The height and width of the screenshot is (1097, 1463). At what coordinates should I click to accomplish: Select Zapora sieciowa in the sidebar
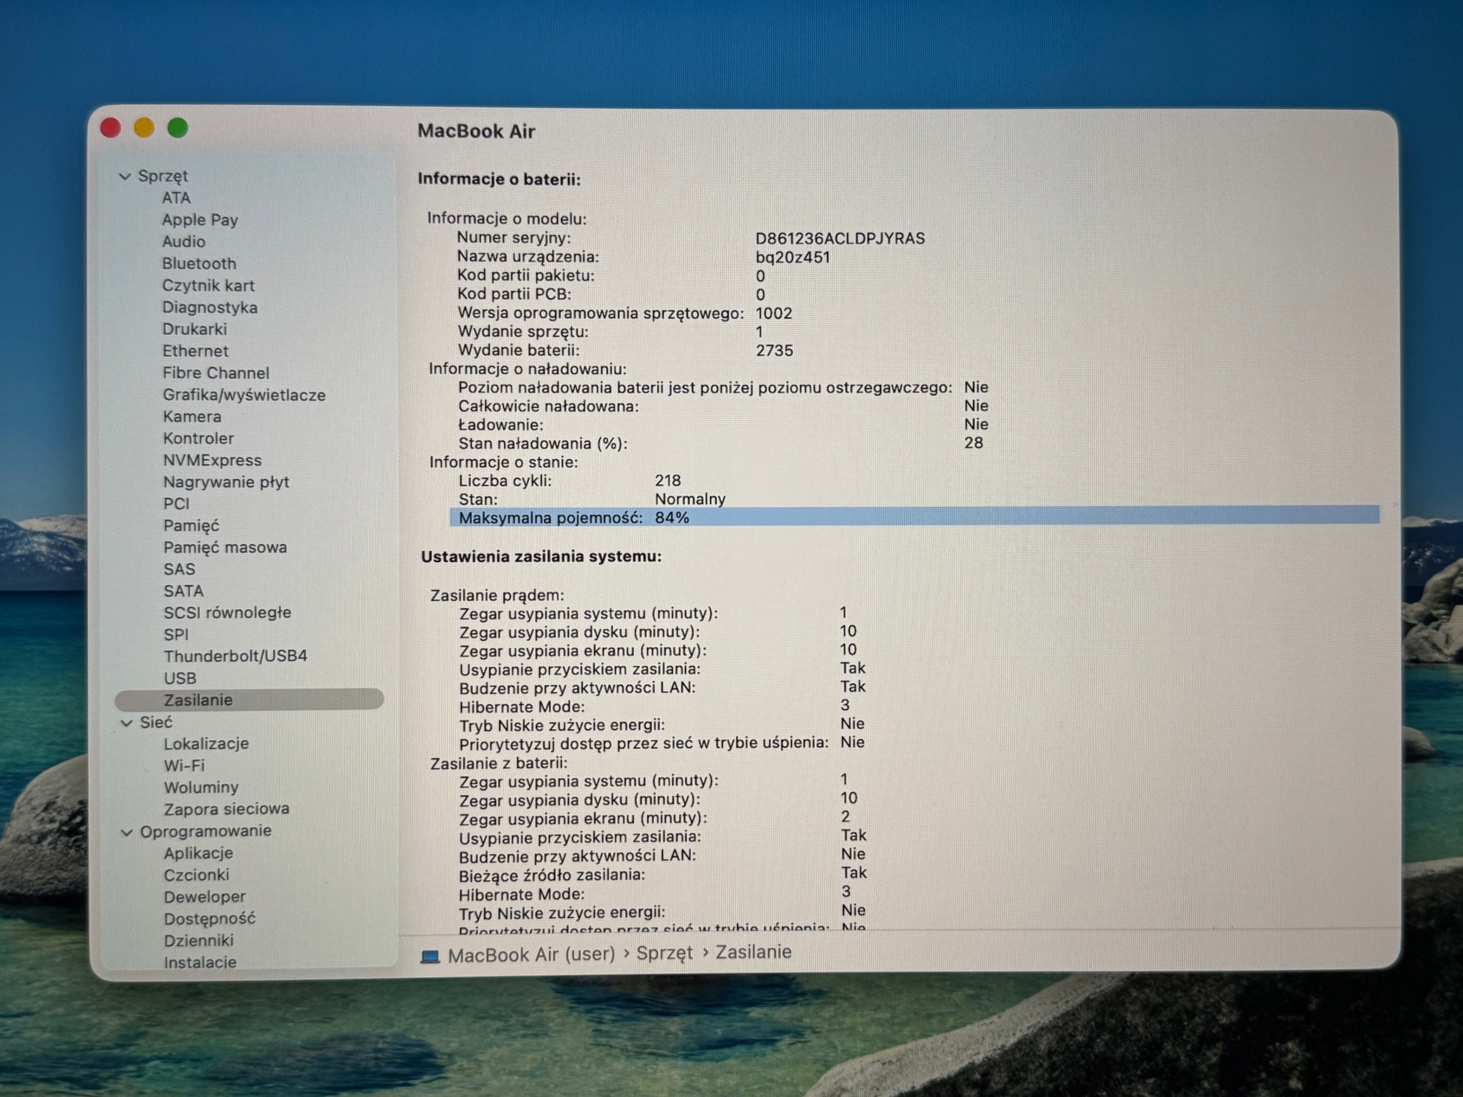[226, 808]
